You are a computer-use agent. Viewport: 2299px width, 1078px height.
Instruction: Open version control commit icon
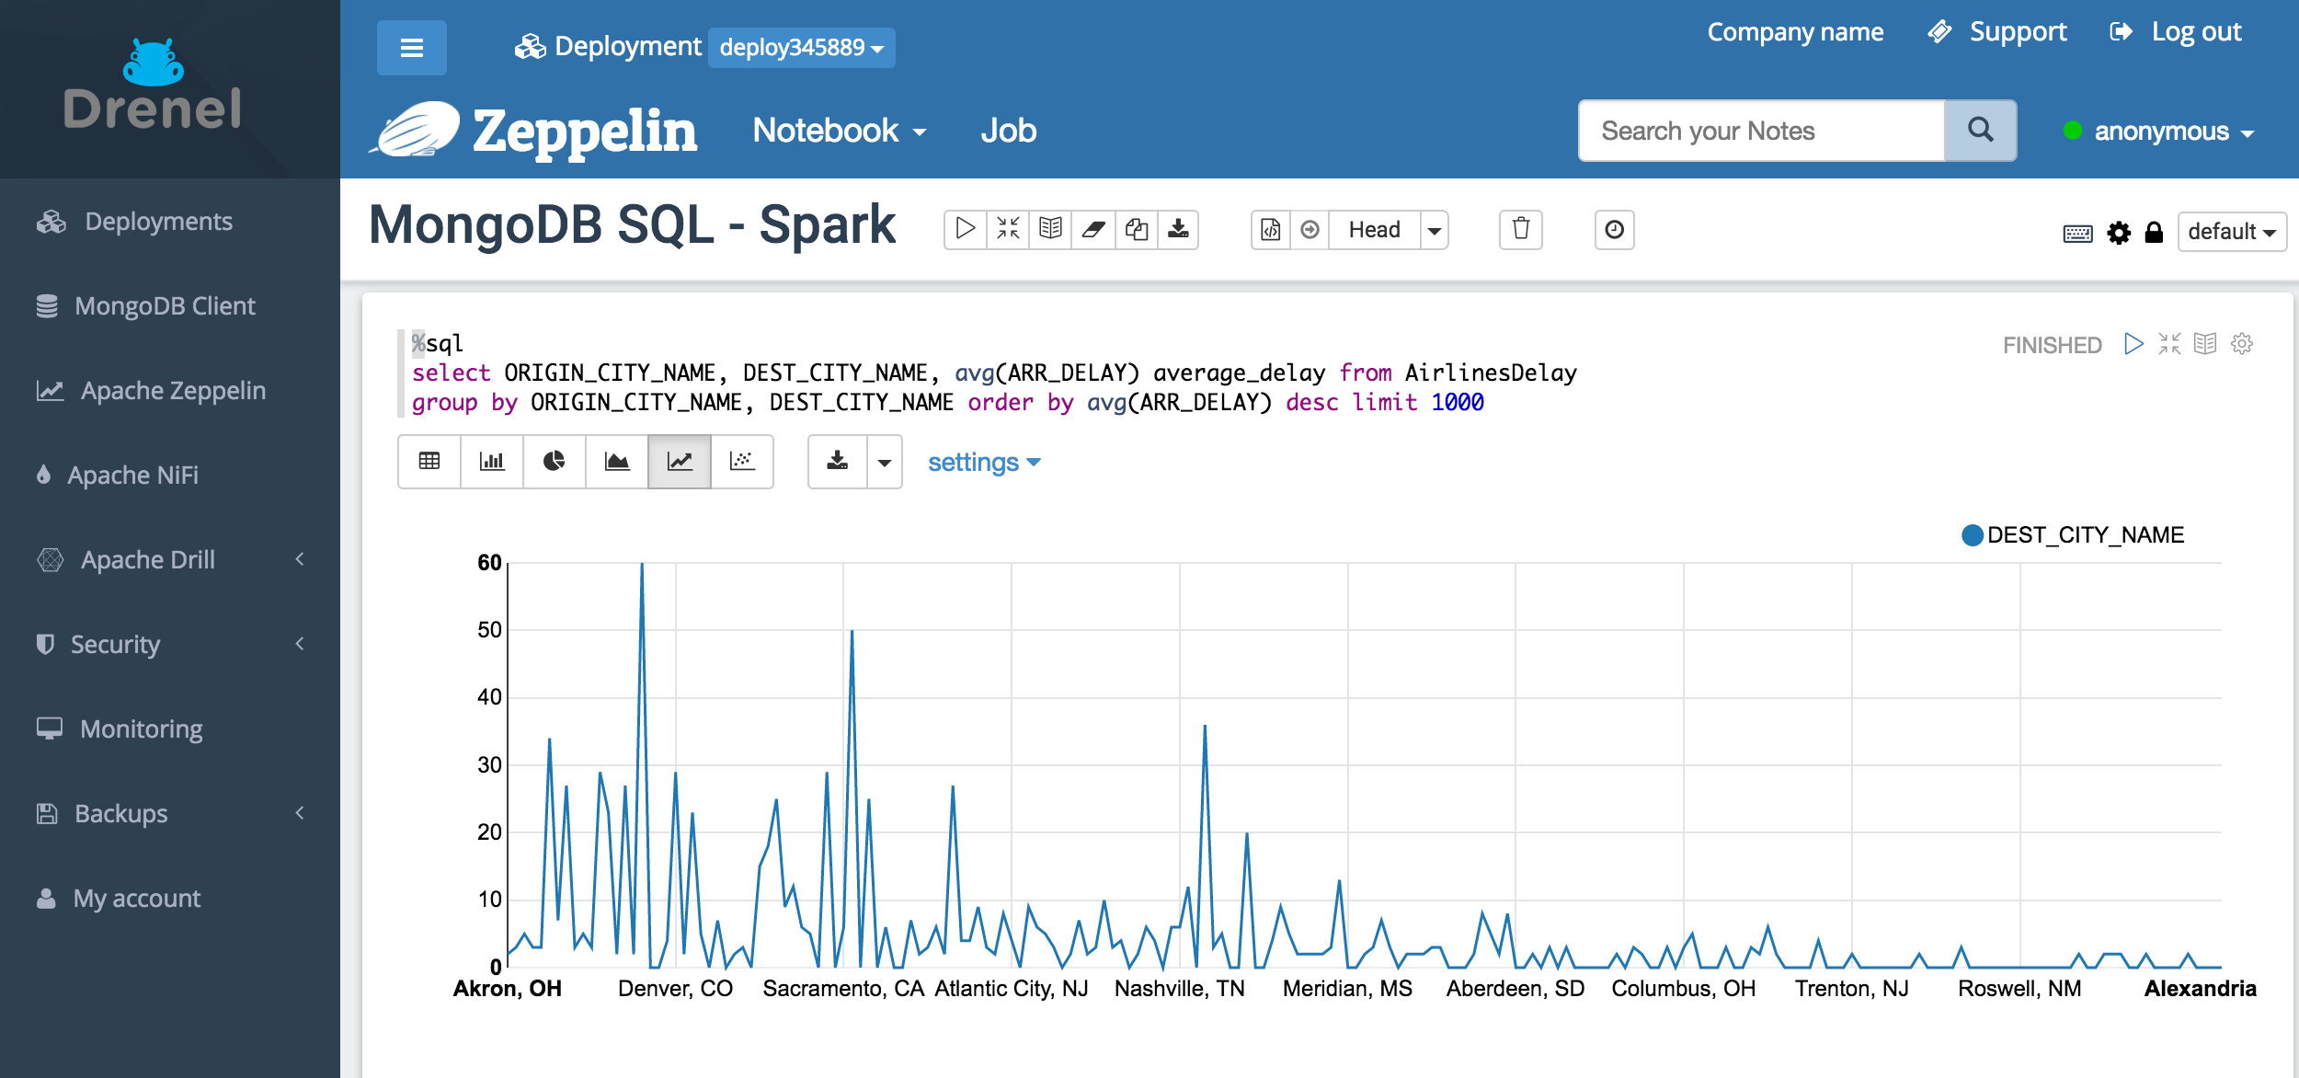1271,229
